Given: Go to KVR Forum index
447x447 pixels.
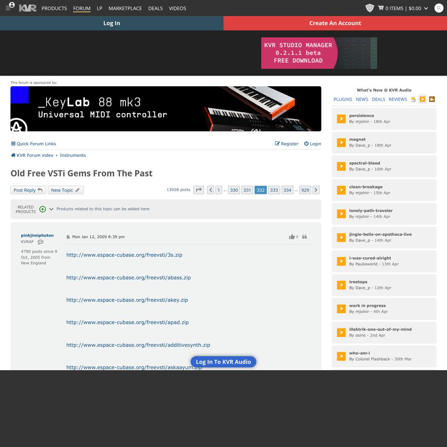Looking at the screenshot, I should (32, 156).
